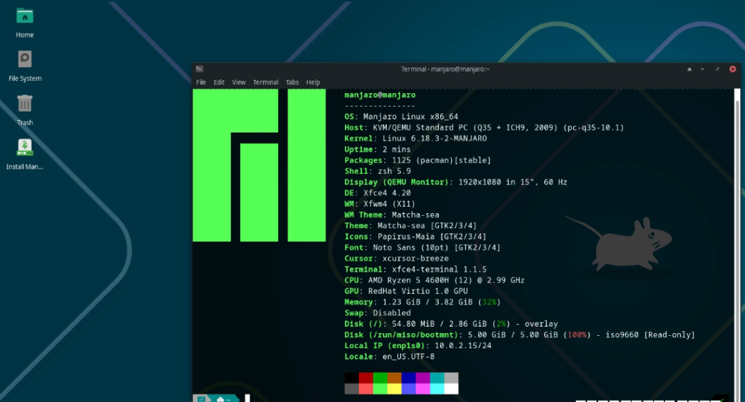This screenshot has width=745, height=402.
Task: Open the Terminal menu
Action: [266, 82]
